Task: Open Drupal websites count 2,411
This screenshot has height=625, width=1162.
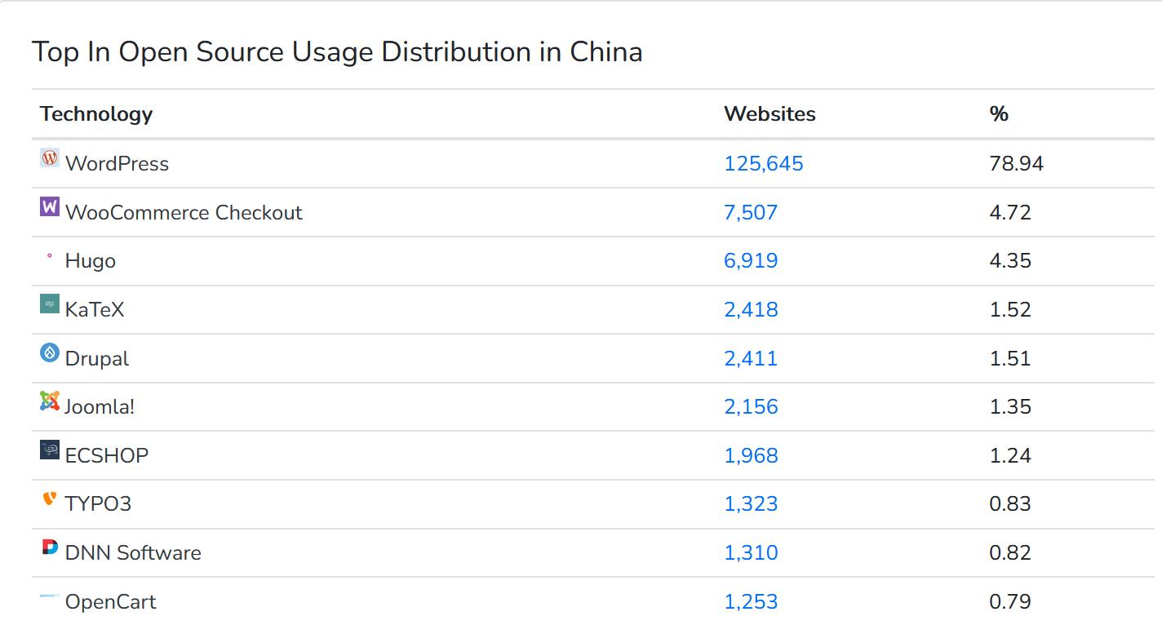Action: (x=751, y=358)
